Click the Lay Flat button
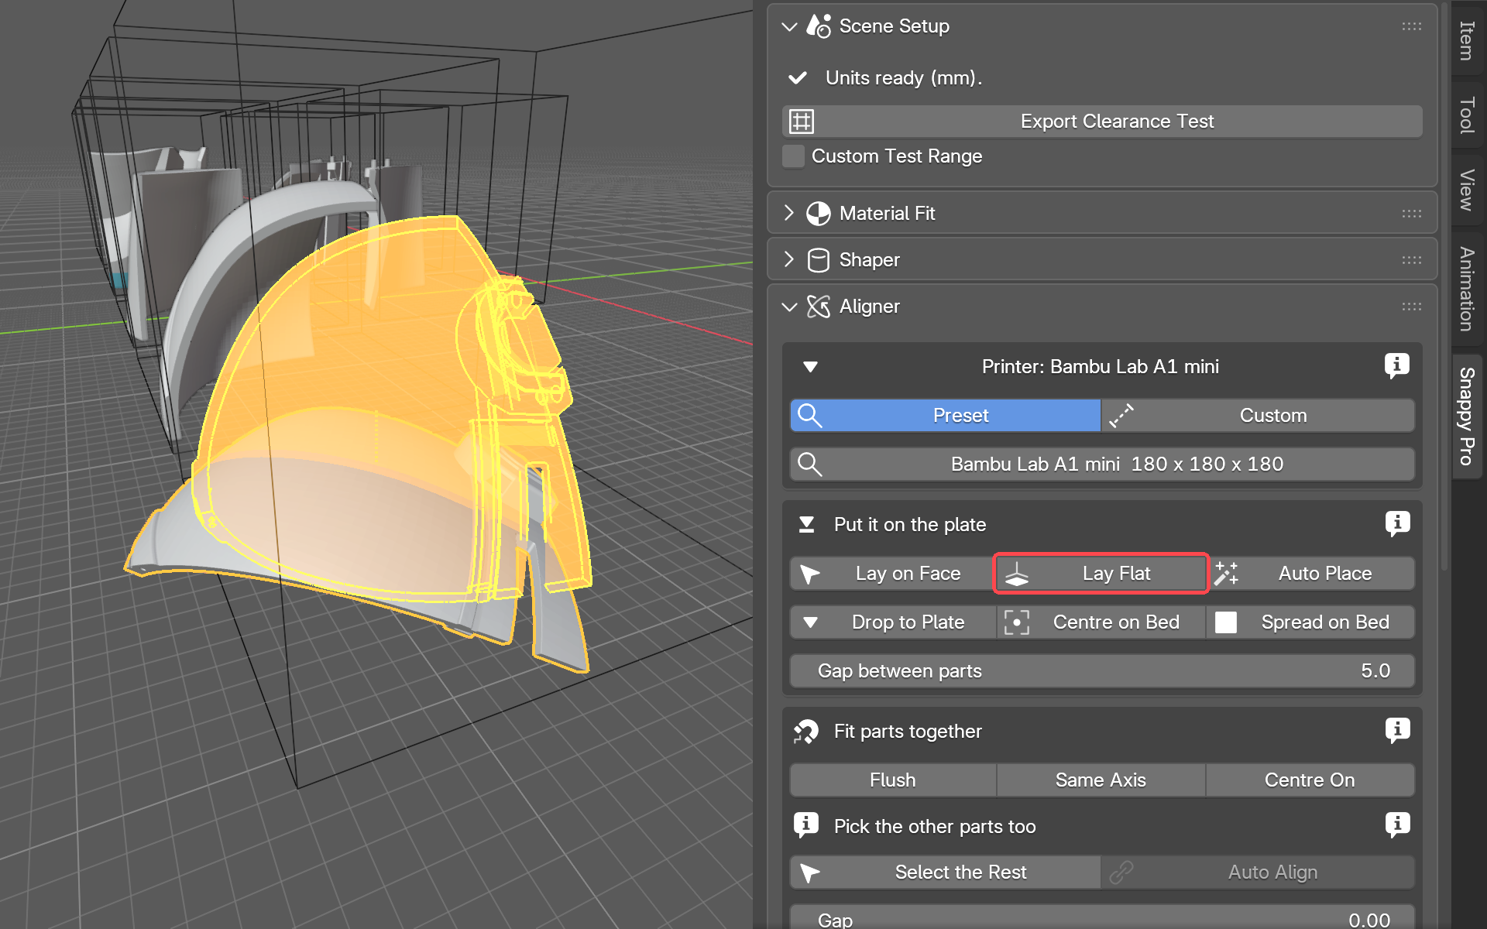Viewport: 1487px width, 929px height. (1101, 574)
